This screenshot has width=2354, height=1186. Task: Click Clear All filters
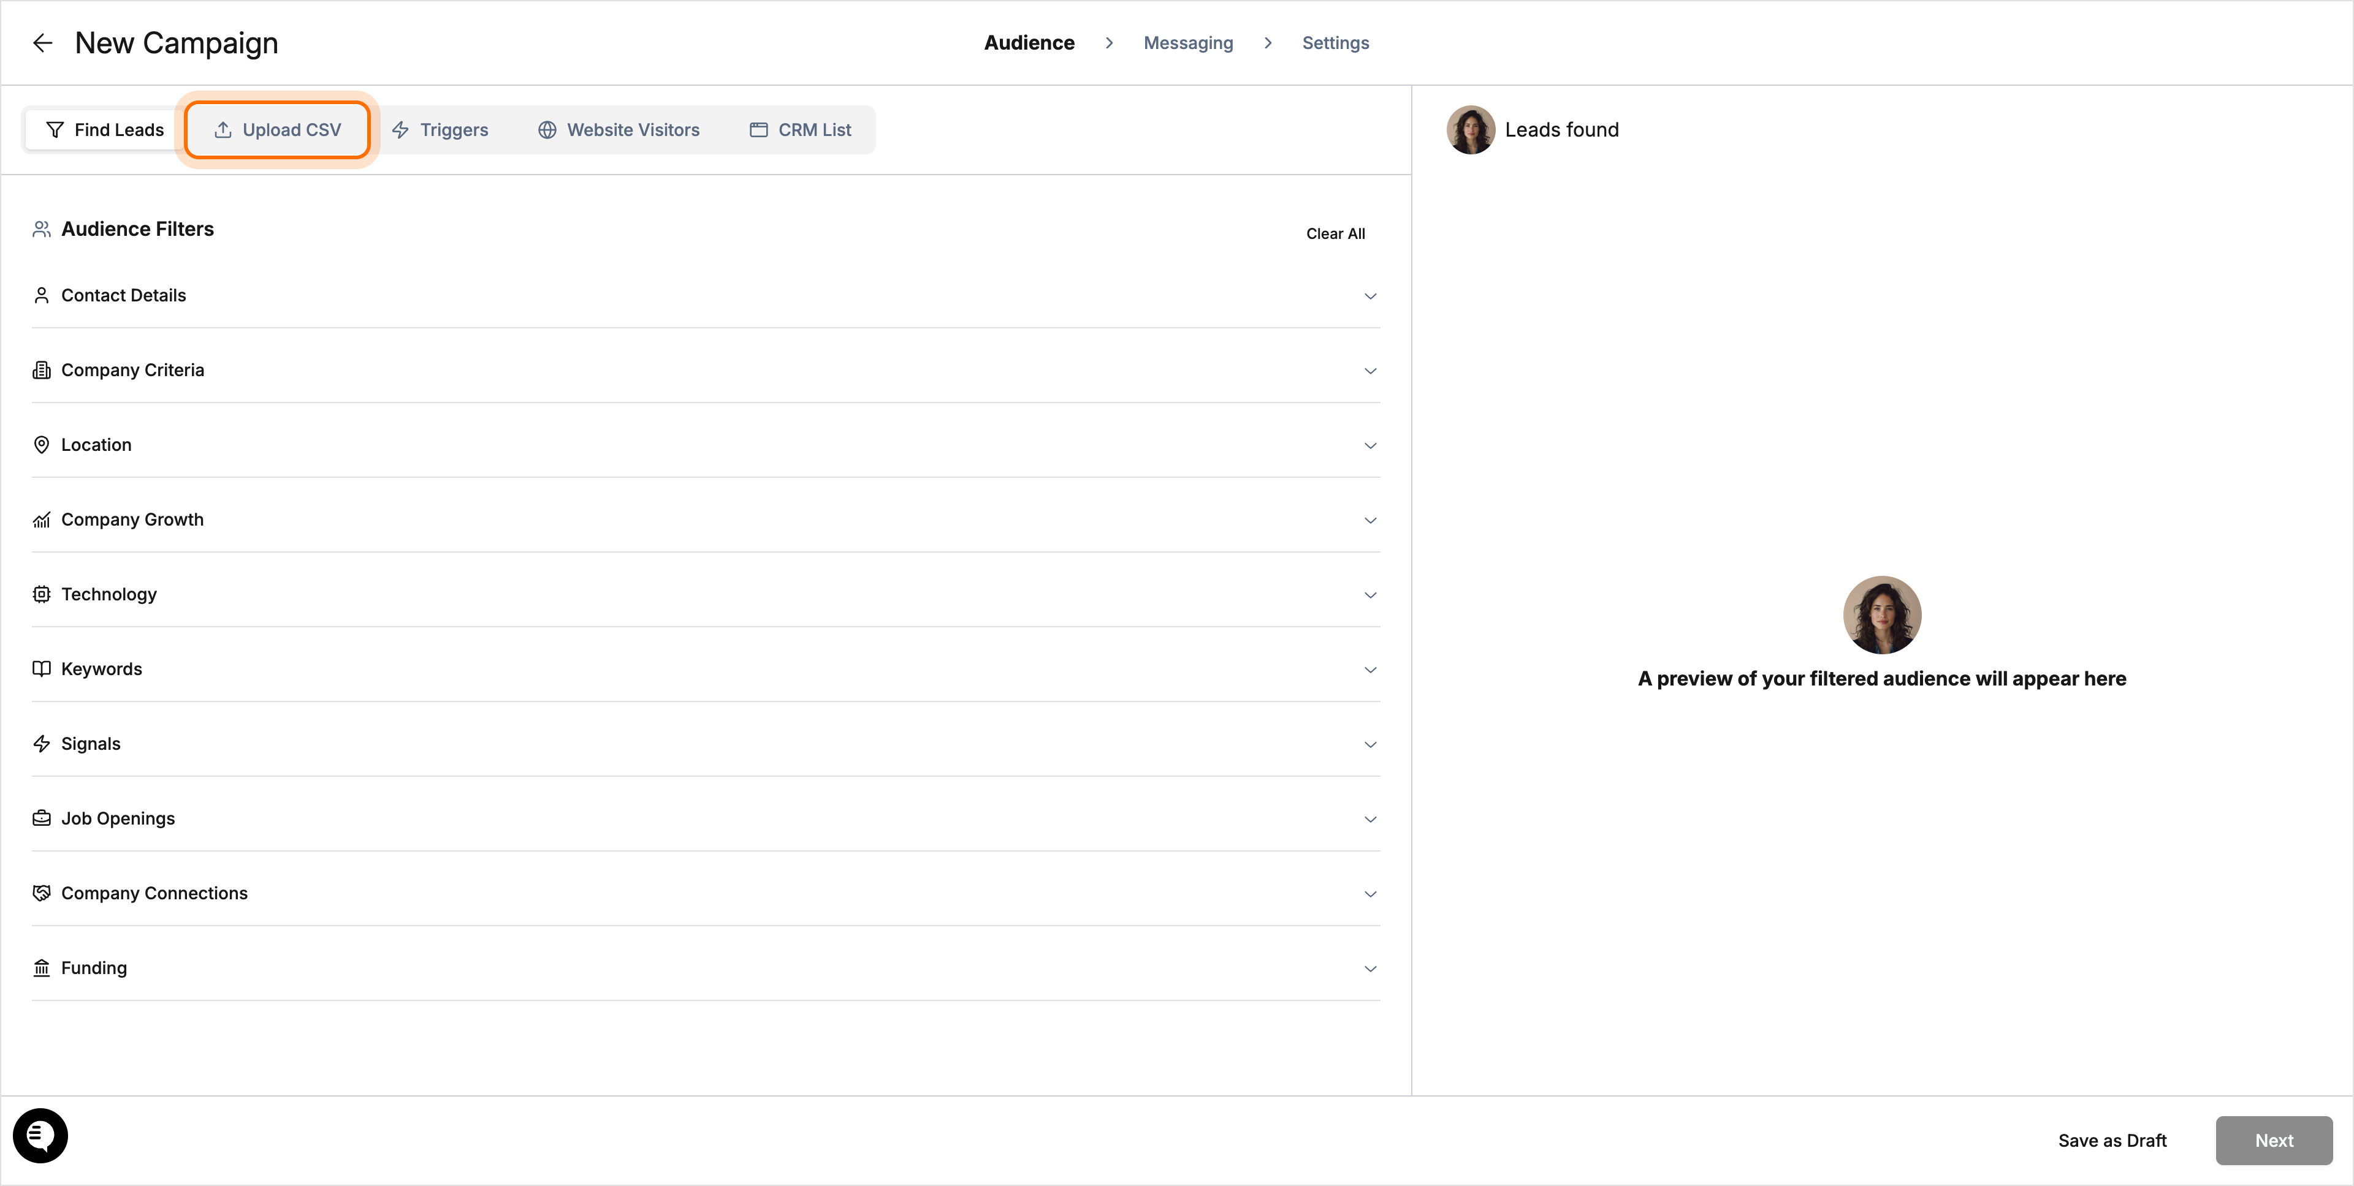[1335, 234]
